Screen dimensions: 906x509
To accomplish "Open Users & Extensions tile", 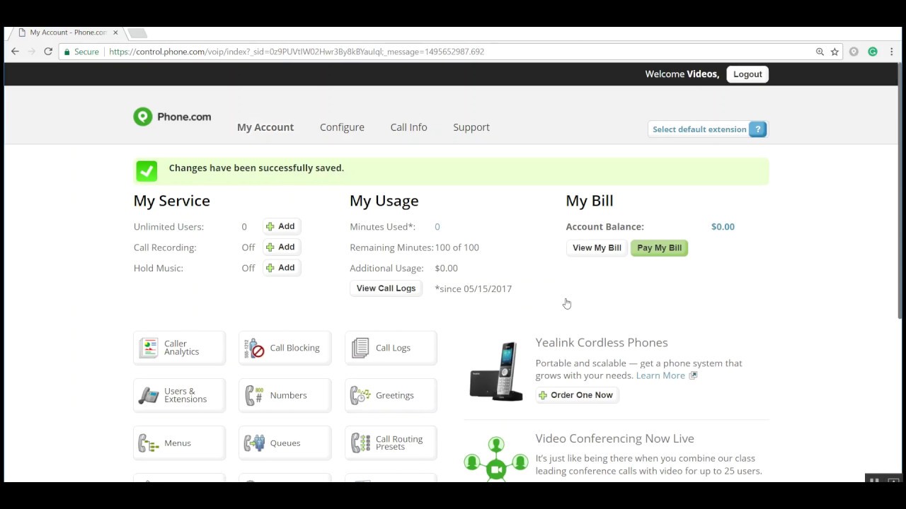I will tap(180, 395).
